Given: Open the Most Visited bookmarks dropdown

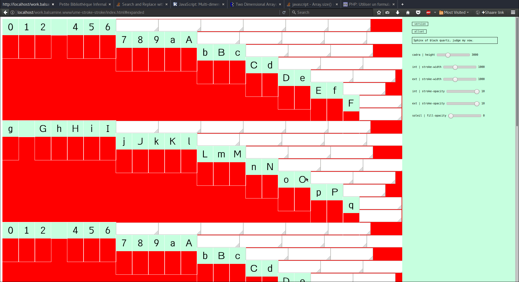Looking at the screenshot, I should click(x=454, y=12).
